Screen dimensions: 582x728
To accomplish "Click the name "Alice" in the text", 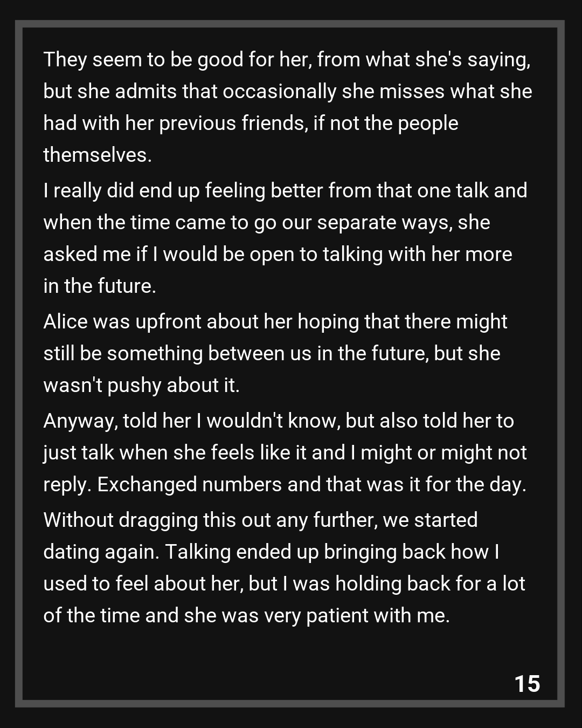I will (65, 321).
